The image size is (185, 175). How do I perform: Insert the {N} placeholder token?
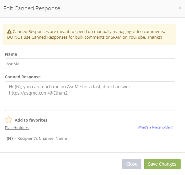[x=10, y=138]
